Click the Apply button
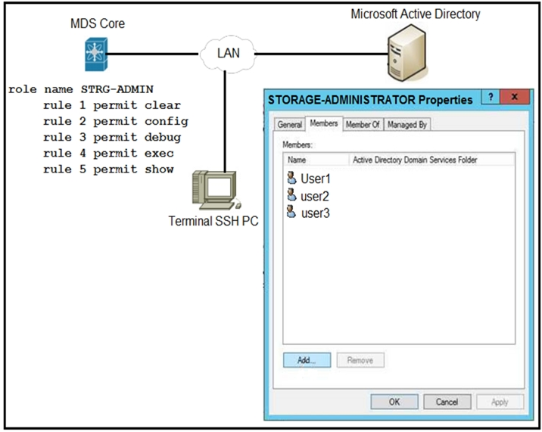542x432 pixels. pos(500,402)
